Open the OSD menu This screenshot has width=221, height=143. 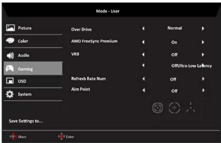click(33, 81)
